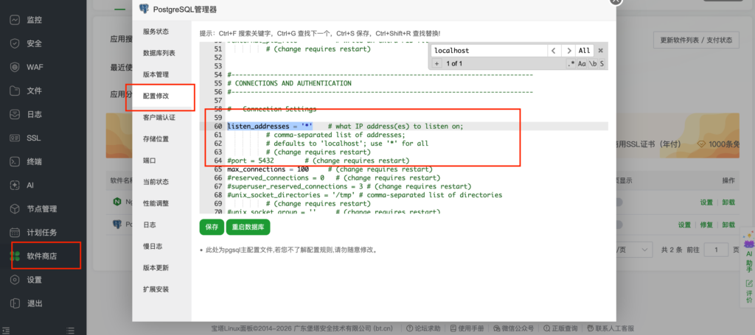Switch to 版本更新 tab
This screenshot has width=755, height=335.
click(x=156, y=268)
